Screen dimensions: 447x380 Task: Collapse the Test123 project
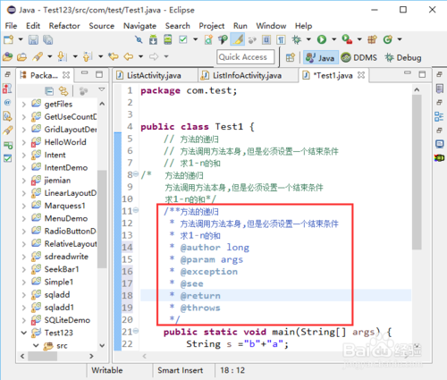[x=24, y=333]
